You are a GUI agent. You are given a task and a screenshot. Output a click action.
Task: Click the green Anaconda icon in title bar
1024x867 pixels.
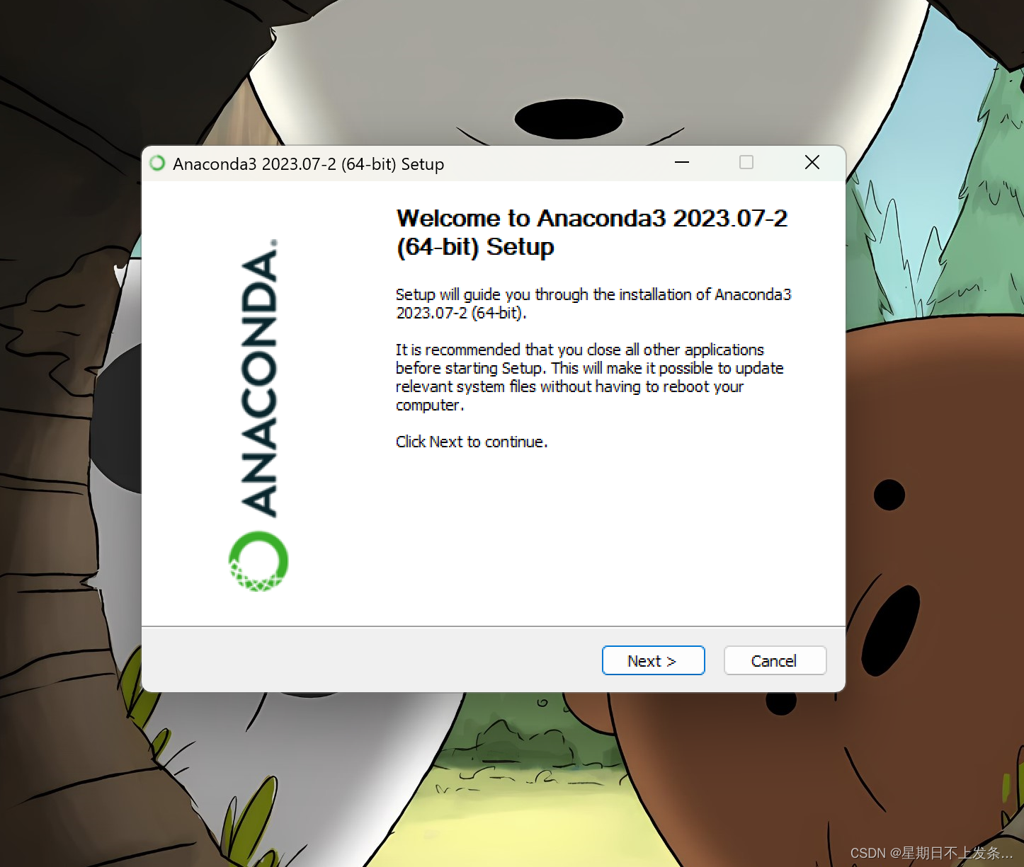157,163
